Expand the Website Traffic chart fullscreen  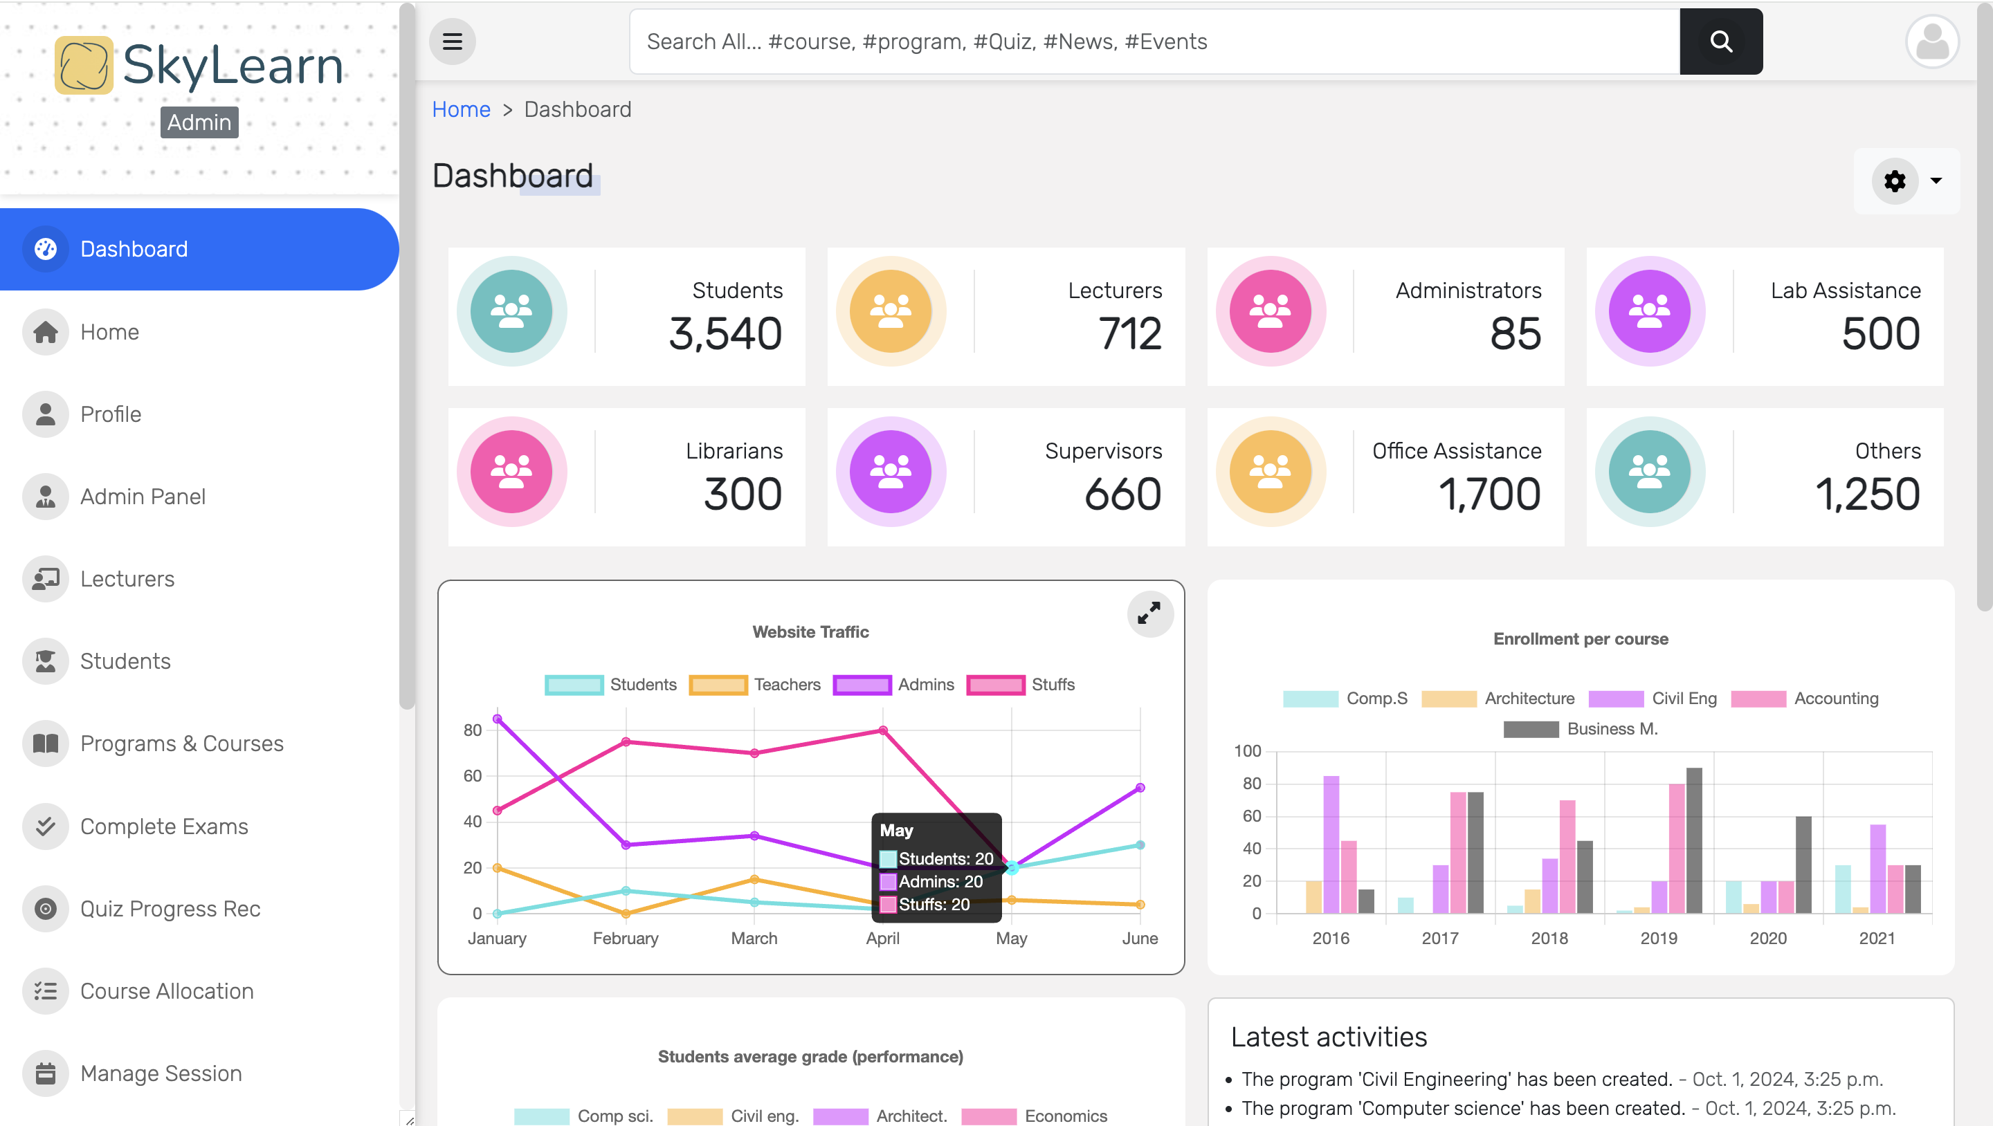[1149, 614]
